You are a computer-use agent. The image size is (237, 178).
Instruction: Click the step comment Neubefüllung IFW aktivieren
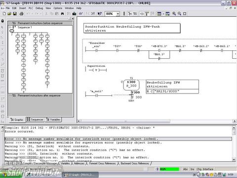point(172,85)
